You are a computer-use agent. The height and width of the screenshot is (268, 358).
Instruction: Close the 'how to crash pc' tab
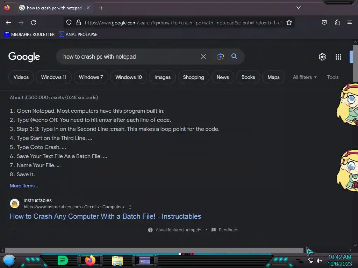click(x=88, y=8)
